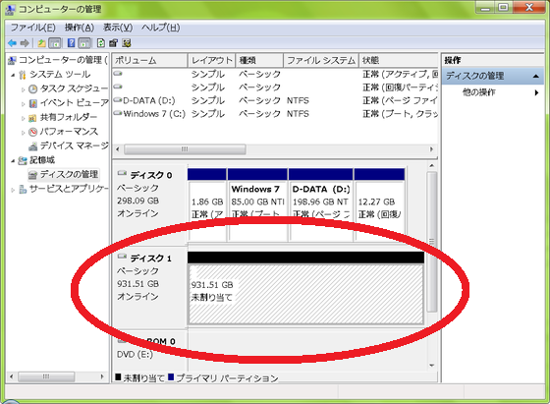Click the サービスとアプリケーション icon
The width and height of the screenshot is (550, 404).
[x=23, y=190]
